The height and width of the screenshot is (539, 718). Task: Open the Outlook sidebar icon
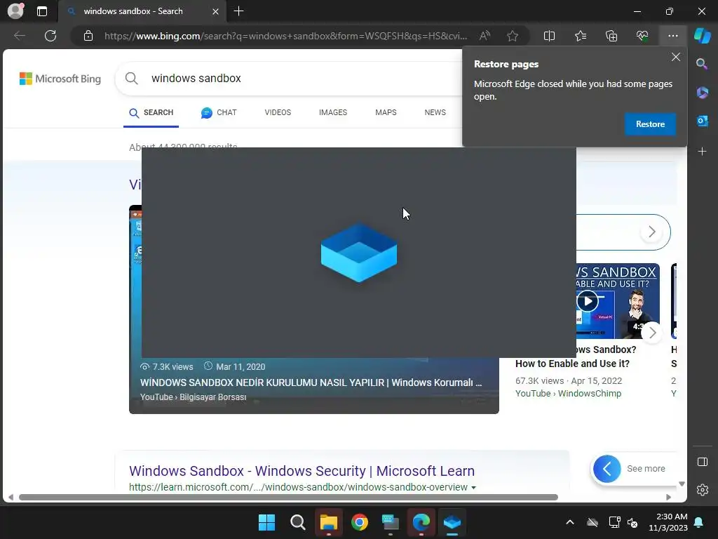(x=702, y=121)
